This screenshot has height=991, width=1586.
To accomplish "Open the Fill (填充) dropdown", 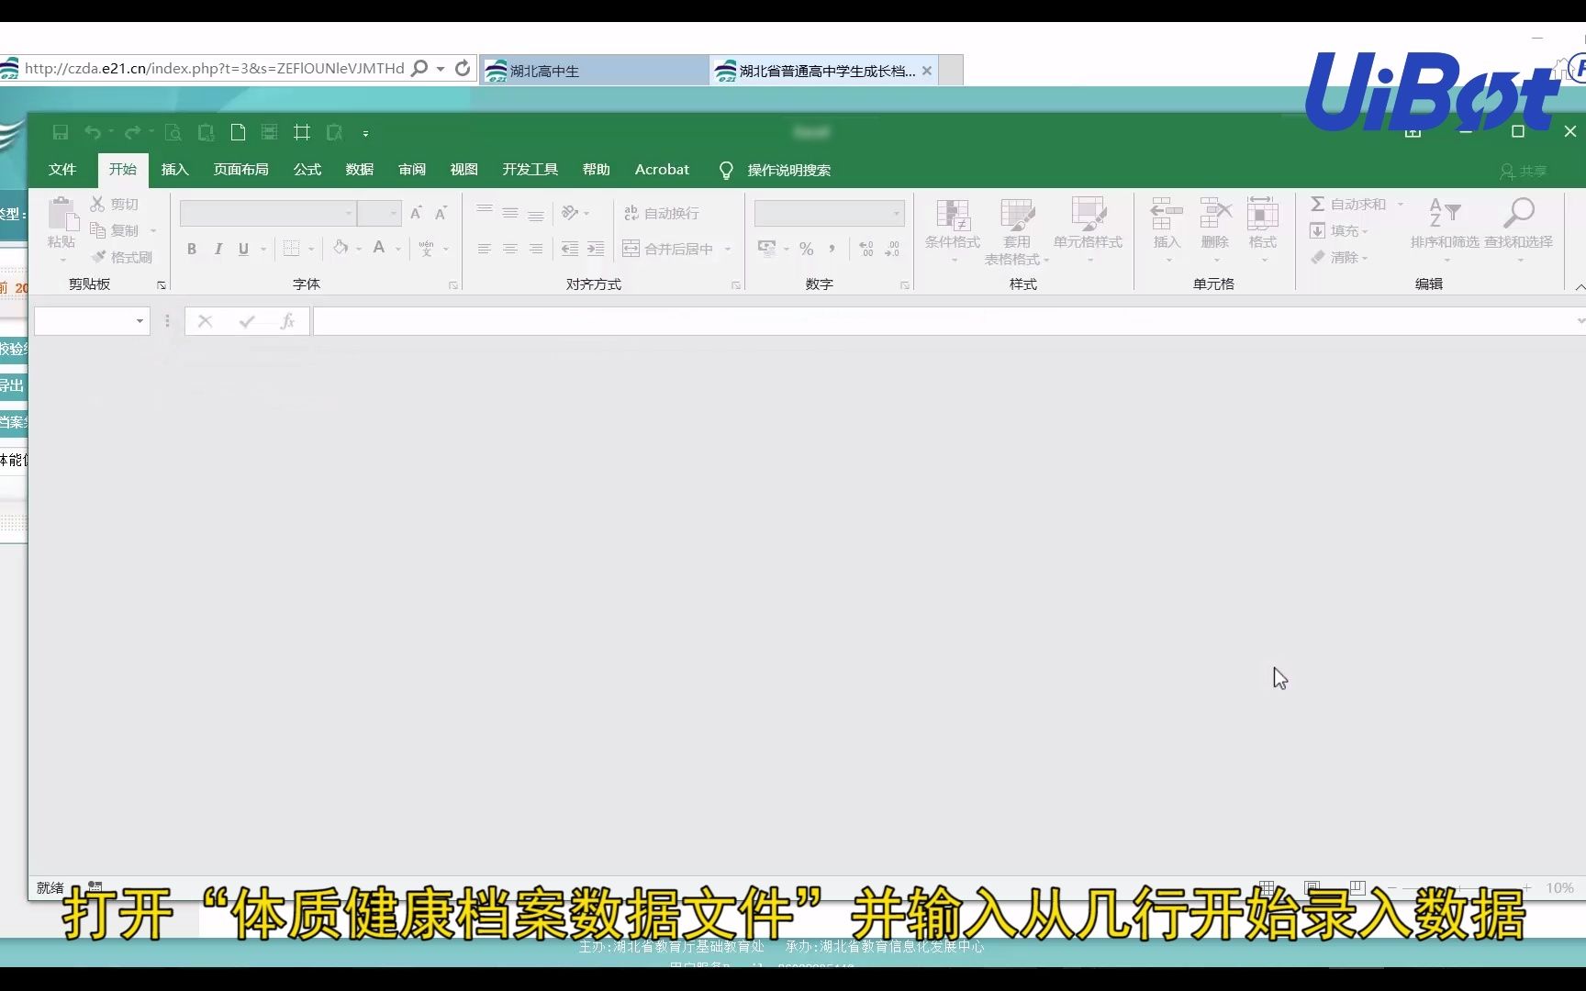I will coord(1339,230).
